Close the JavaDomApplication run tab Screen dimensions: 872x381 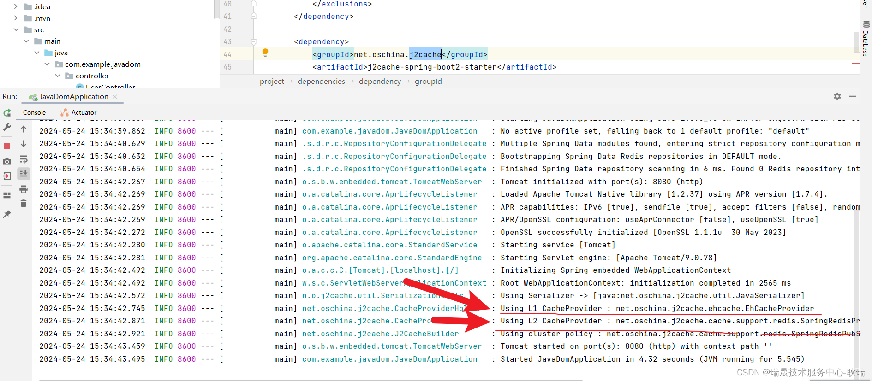point(115,97)
